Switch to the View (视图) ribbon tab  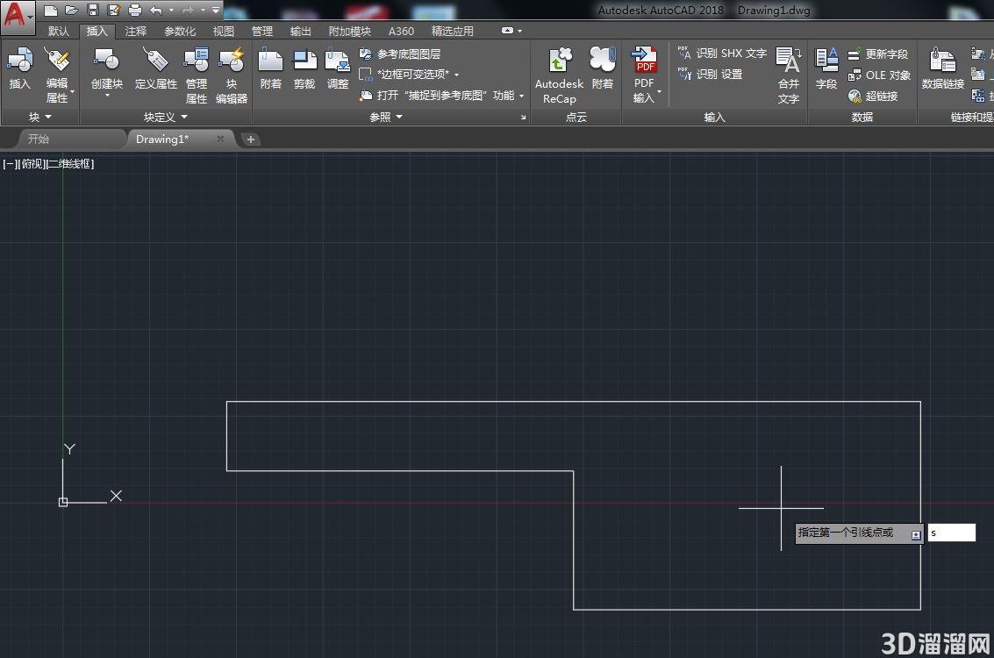point(223,31)
